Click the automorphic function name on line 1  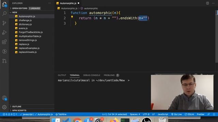point(100,13)
